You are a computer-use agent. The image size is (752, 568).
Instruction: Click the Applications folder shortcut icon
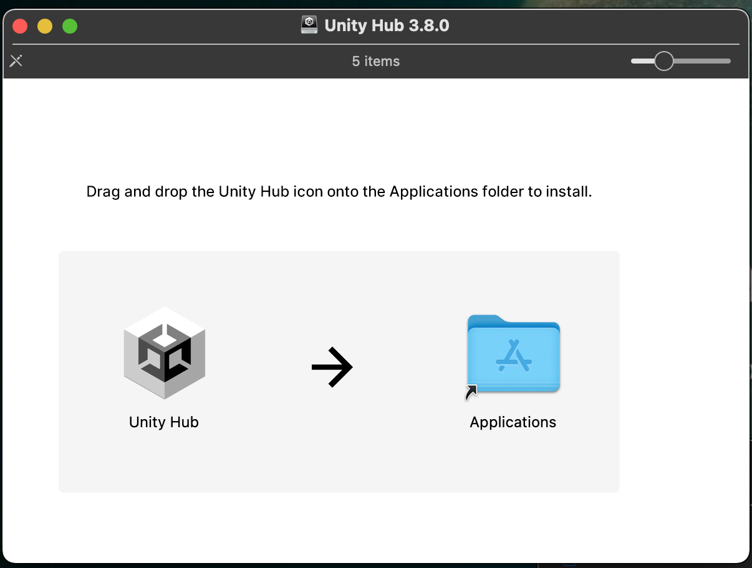pyautogui.click(x=513, y=354)
